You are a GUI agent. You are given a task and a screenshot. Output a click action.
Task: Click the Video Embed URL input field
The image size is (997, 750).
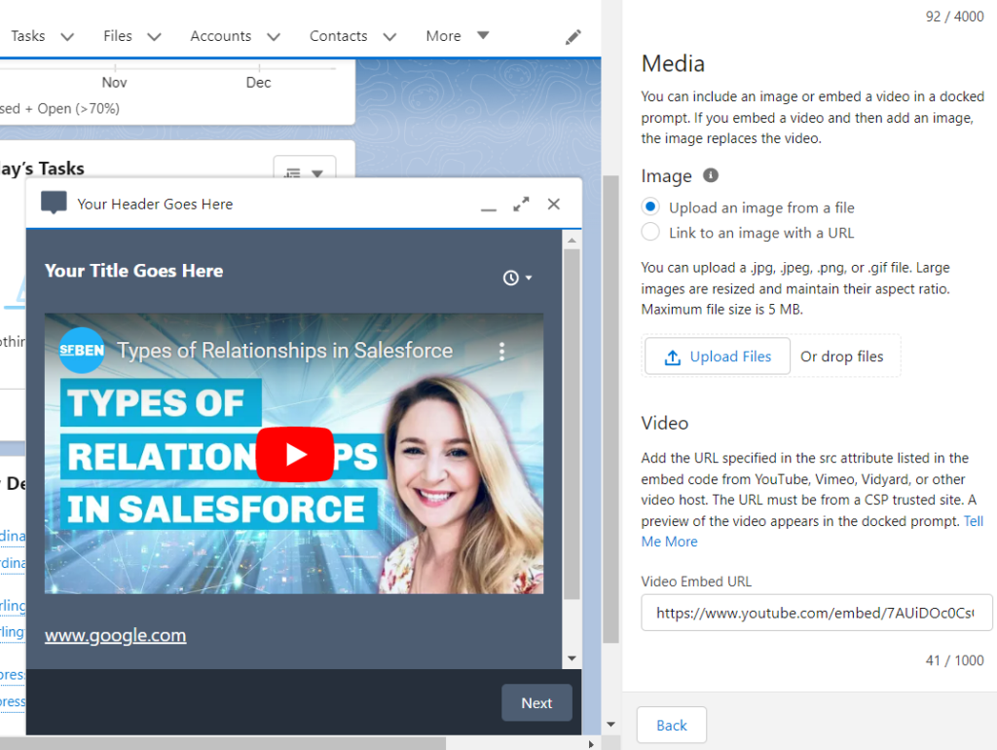816,614
